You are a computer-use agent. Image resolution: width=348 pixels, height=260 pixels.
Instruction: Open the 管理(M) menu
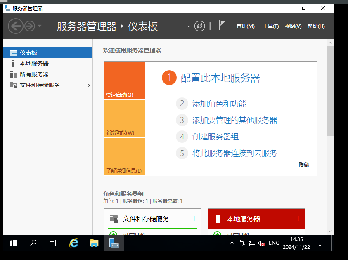tap(245, 26)
